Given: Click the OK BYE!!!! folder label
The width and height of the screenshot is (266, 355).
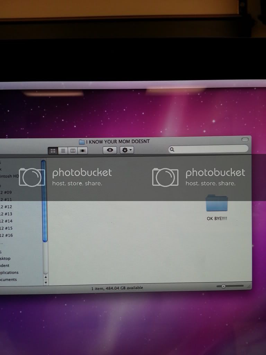Looking at the screenshot, I should click(x=217, y=218).
